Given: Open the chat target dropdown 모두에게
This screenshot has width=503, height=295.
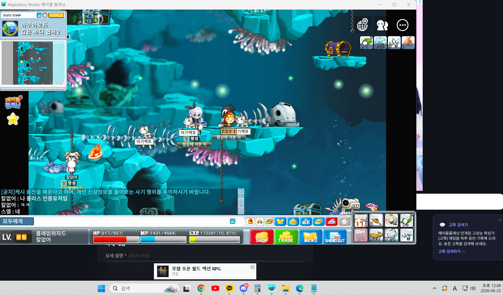Looking at the screenshot, I should (x=17, y=221).
